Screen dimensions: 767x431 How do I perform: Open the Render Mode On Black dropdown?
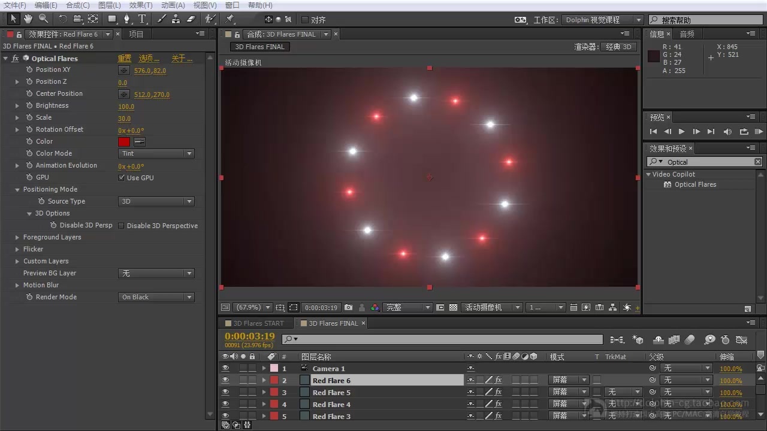tap(156, 298)
